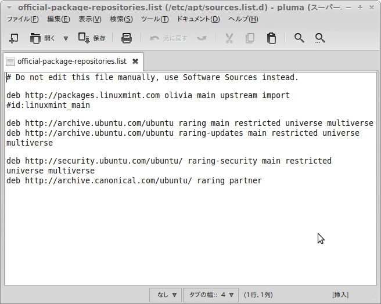
Task: Undo last action with 元に戻す
Action: 168,38
